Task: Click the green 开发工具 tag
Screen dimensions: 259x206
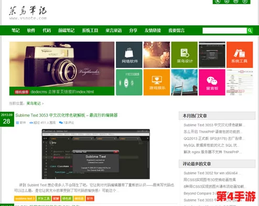Action: click(44, 199)
